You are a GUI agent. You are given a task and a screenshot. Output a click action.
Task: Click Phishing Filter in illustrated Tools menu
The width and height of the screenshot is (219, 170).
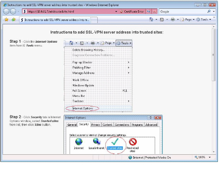[x=81, y=67]
